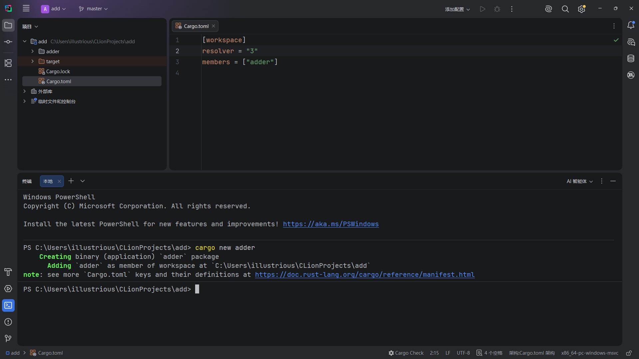Open the AI Chat tool window
This screenshot has width=639, height=359.
[631, 42]
